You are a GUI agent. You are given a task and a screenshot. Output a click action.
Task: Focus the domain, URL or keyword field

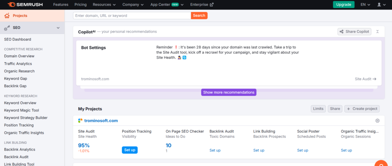pos(132,15)
